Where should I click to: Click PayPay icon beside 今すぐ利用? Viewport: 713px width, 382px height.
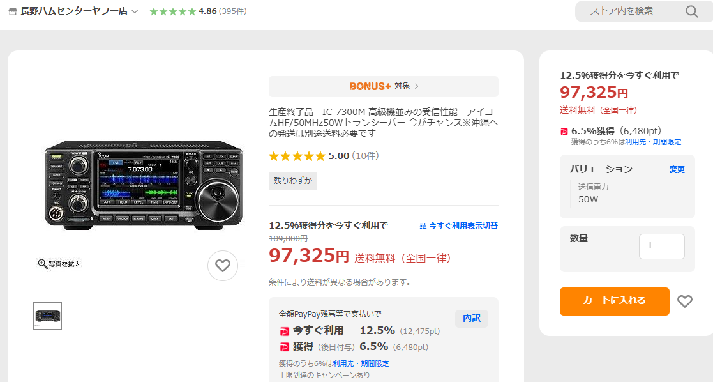coord(285,331)
